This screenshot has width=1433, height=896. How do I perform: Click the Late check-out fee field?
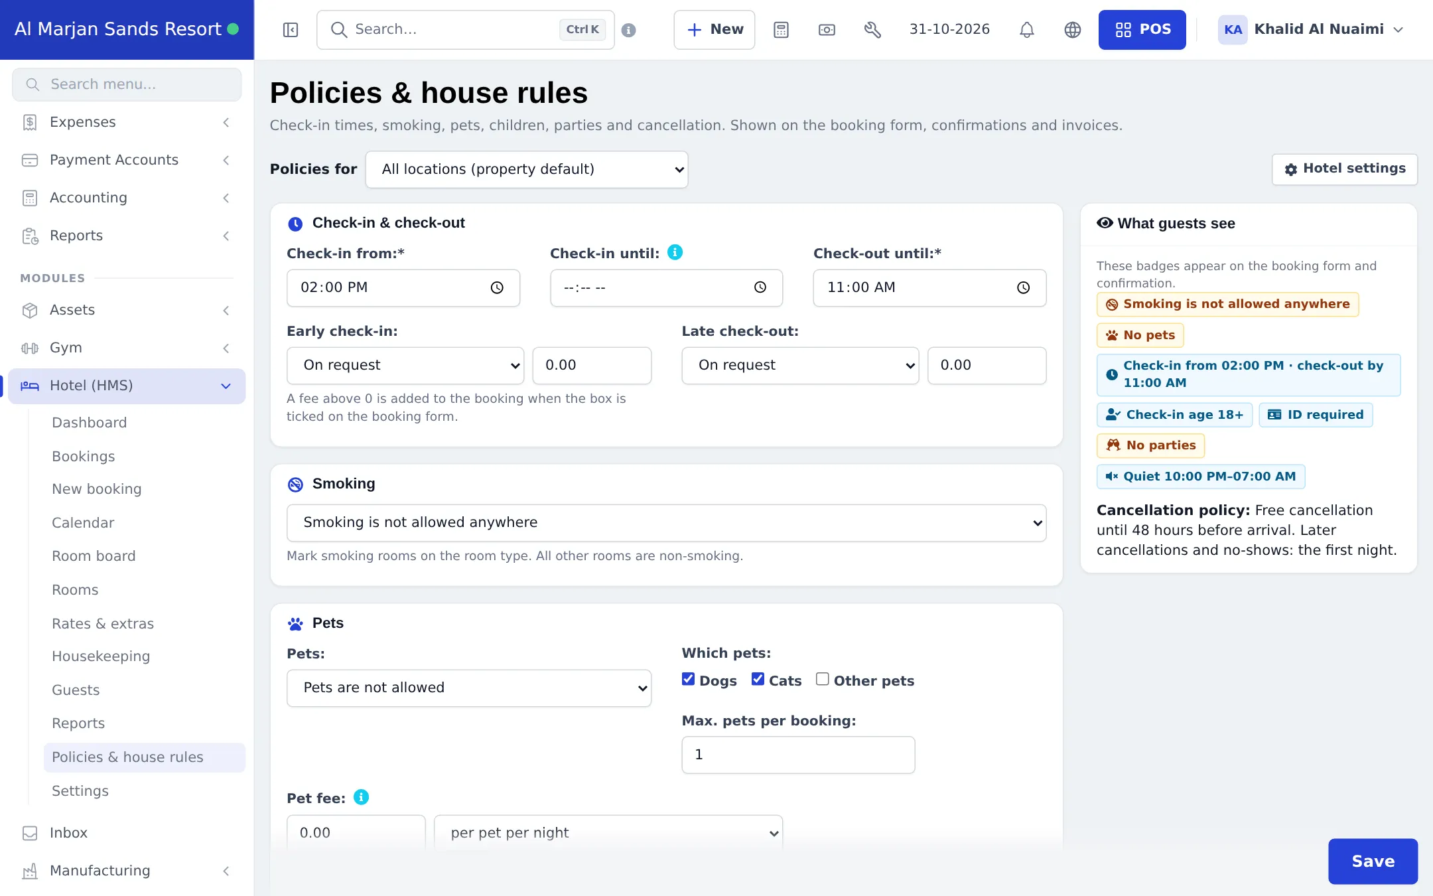tap(987, 365)
